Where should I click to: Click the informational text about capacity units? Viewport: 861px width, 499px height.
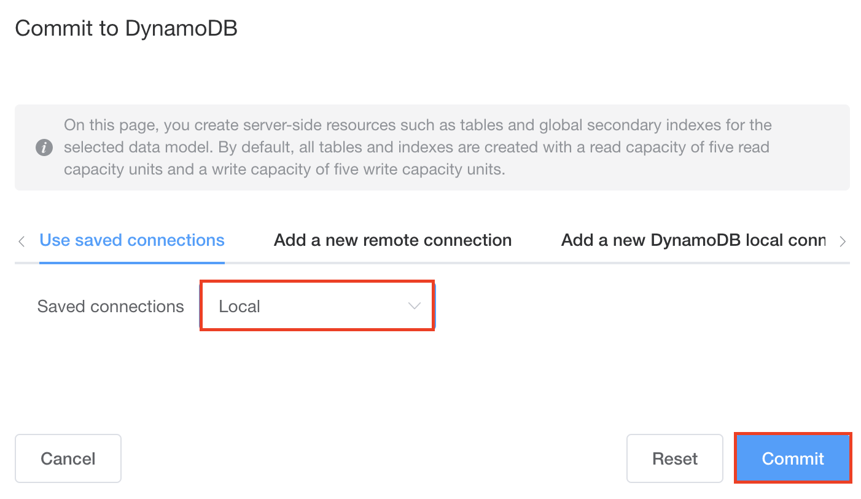pyautogui.click(x=418, y=147)
